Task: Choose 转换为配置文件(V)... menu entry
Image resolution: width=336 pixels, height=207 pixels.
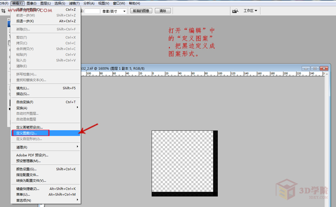Action: pos(45,181)
